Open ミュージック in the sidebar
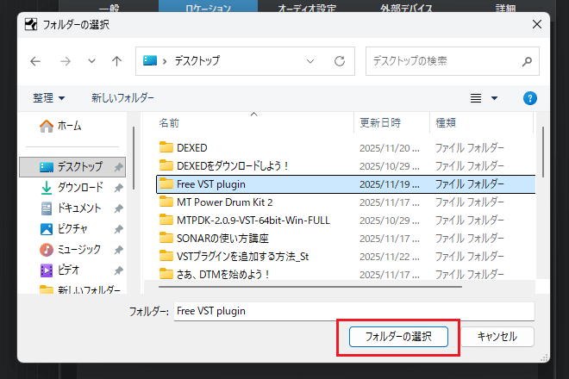Screen dimensions: 569x379 (x=78, y=249)
